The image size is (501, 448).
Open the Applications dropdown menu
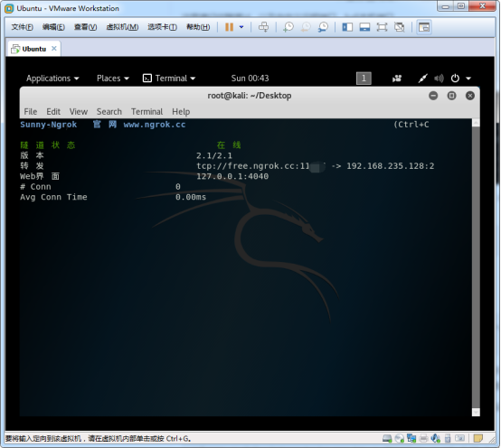[52, 79]
